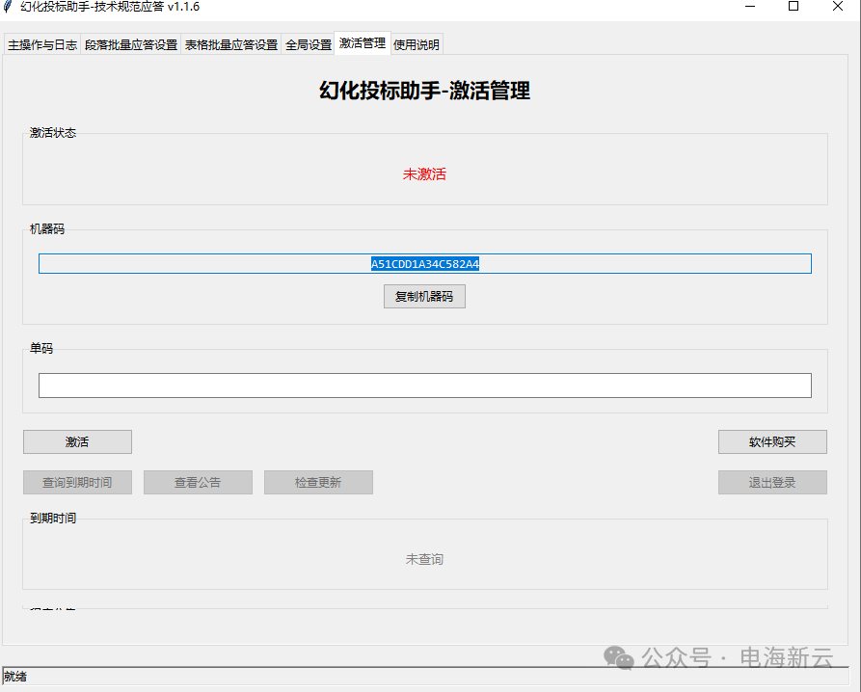Switch to the 表格批量应答设置 tab
861x692 pixels.
(x=231, y=43)
